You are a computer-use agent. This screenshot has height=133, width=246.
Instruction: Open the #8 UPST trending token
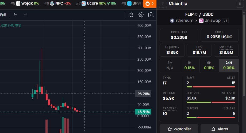coord(132,3)
